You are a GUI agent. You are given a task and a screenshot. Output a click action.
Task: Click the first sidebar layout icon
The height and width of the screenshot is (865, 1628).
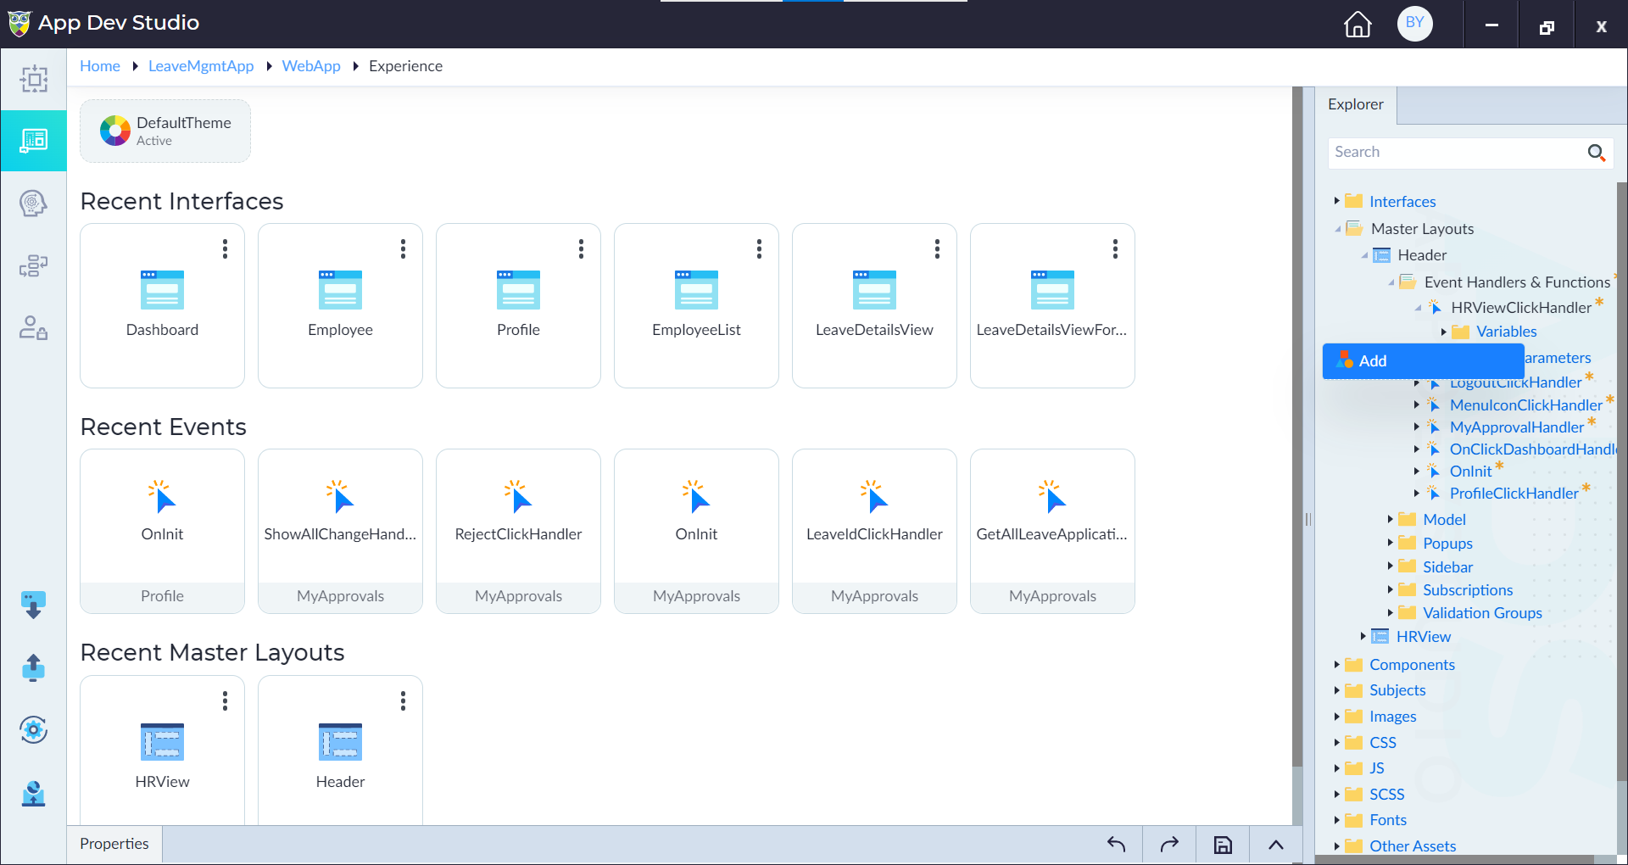[x=34, y=79]
